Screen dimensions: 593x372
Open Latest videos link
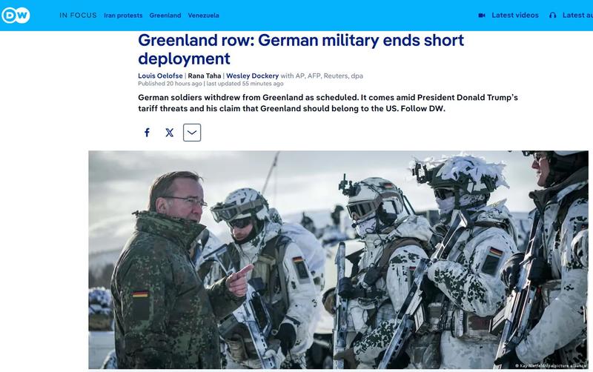pyautogui.click(x=514, y=16)
